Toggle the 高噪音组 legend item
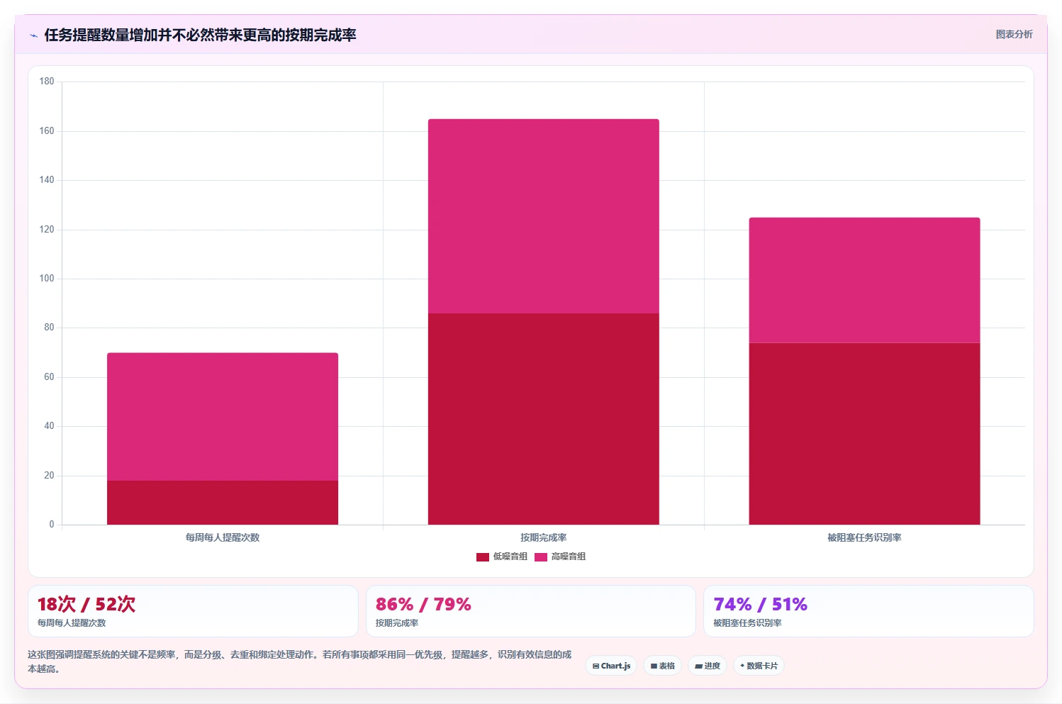 560,557
